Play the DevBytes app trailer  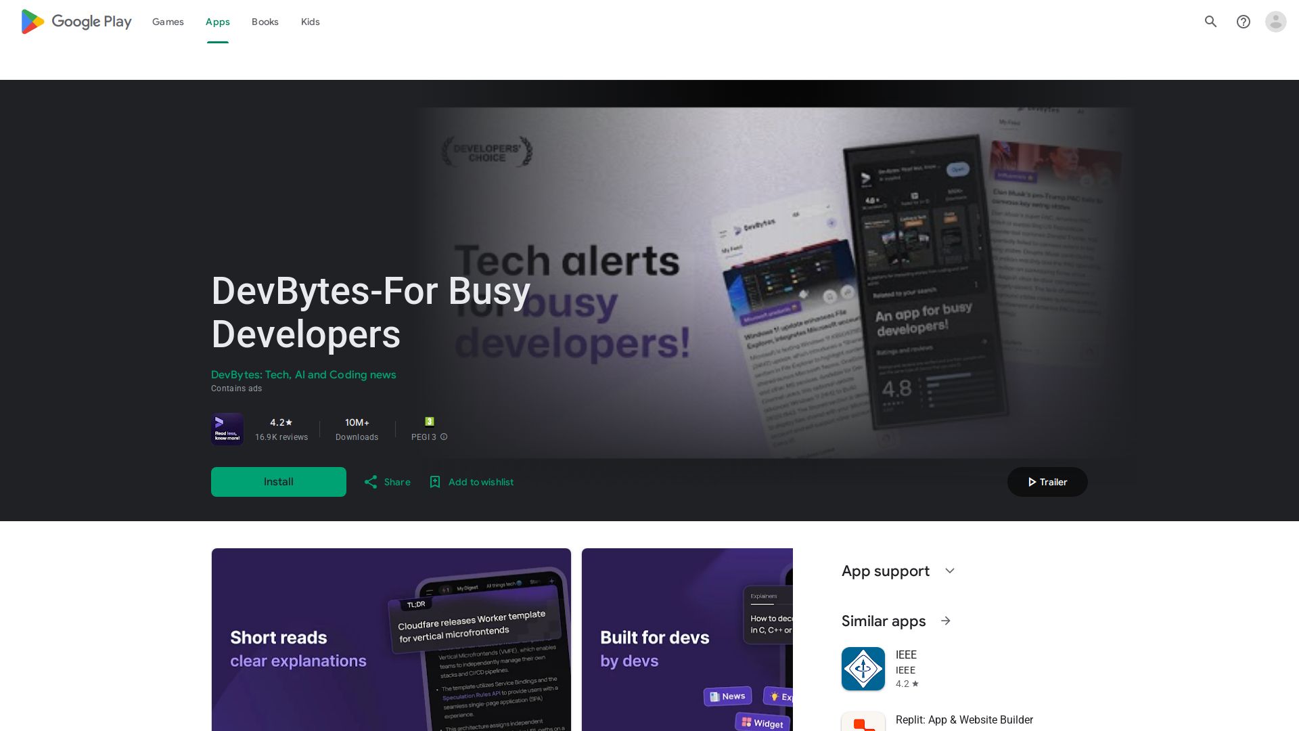(x=1047, y=482)
